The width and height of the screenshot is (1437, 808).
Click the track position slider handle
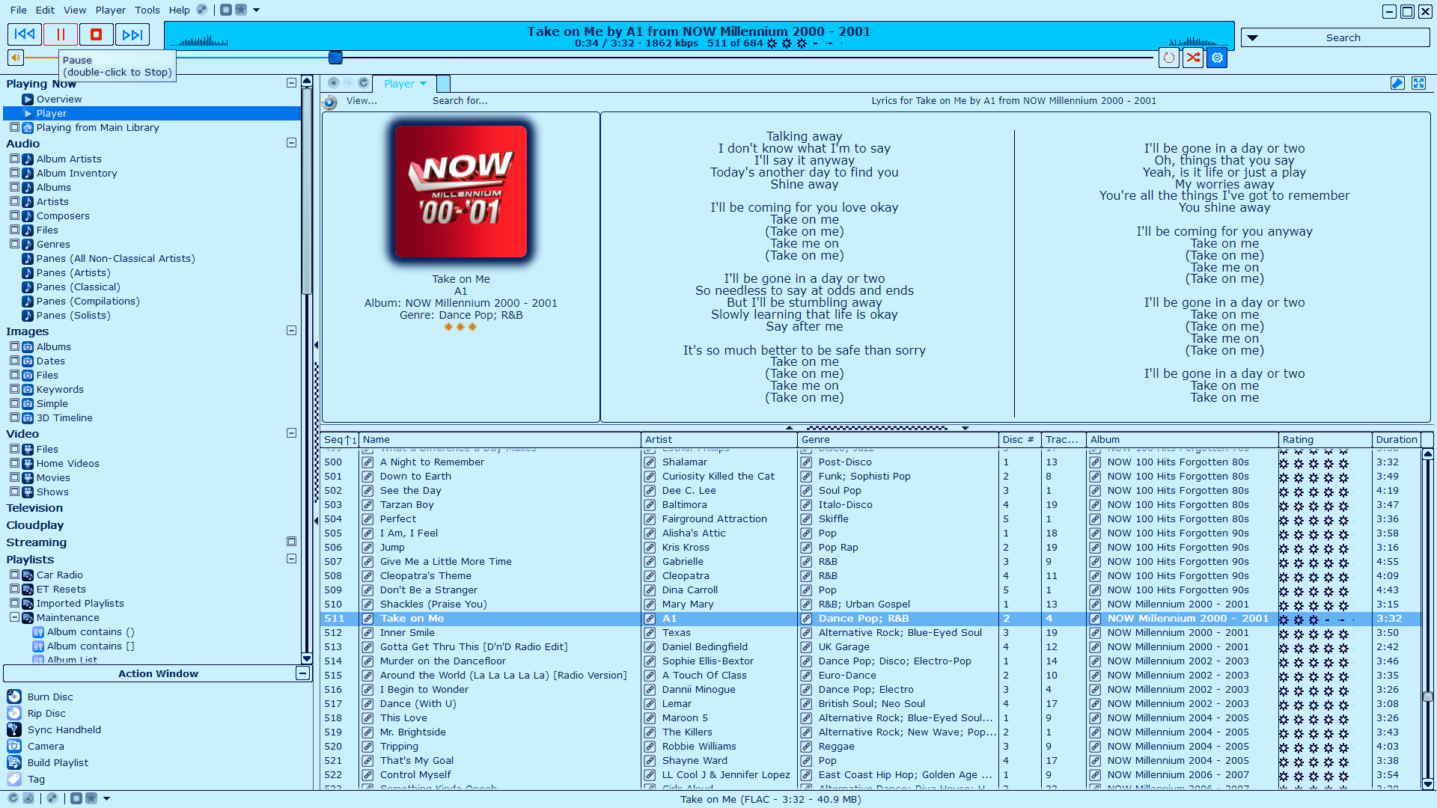[x=335, y=58]
